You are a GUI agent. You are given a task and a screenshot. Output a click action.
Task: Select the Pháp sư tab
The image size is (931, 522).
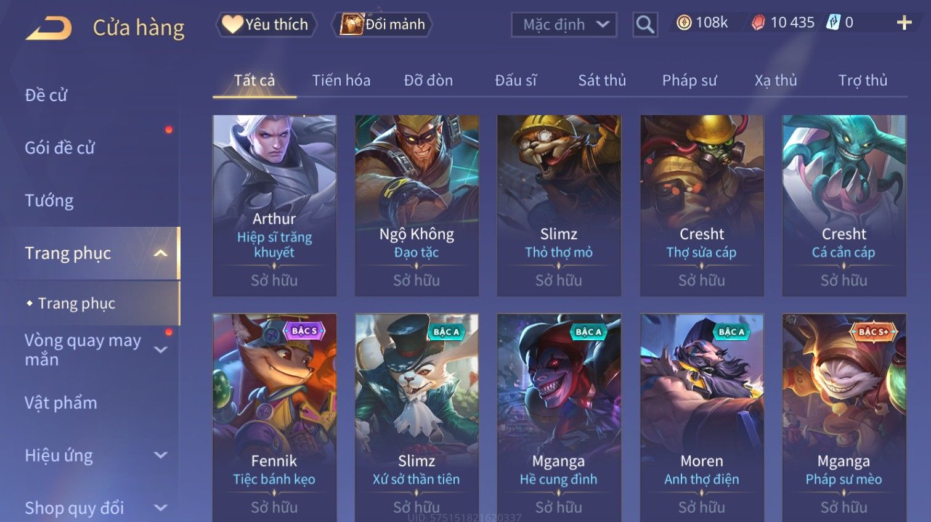click(689, 80)
